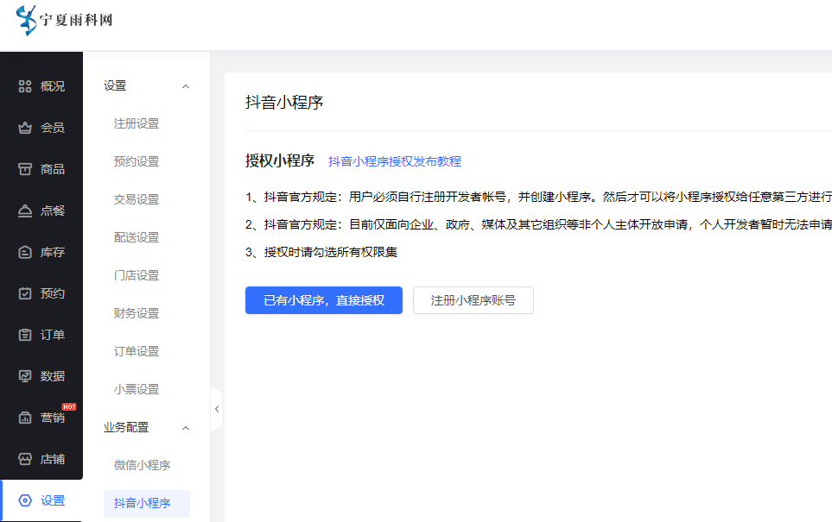
Task: Open 财务设置 submenu item
Action: (137, 313)
